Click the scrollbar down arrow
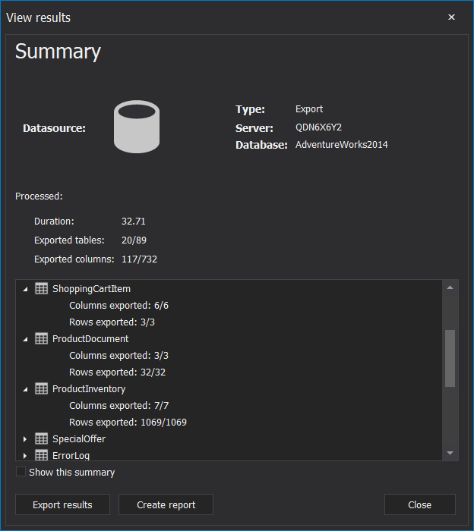The width and height of the screenshot is (474, 531). tap(450, 453)
